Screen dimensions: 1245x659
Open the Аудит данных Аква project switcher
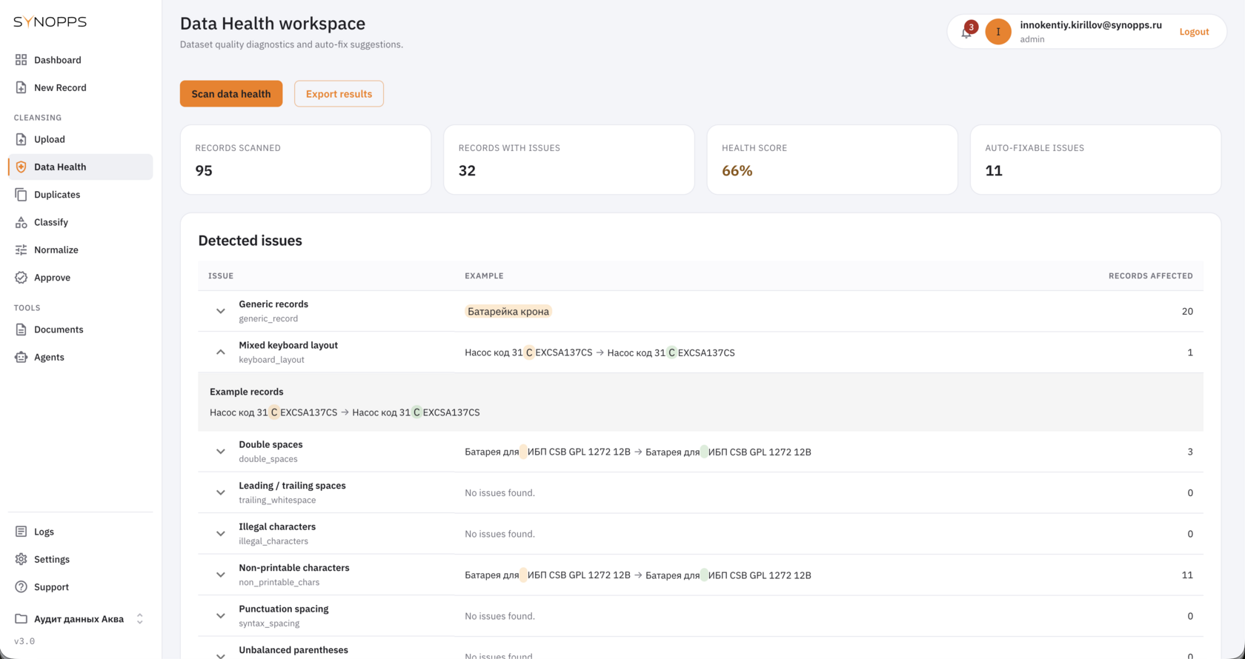(80, 619)
